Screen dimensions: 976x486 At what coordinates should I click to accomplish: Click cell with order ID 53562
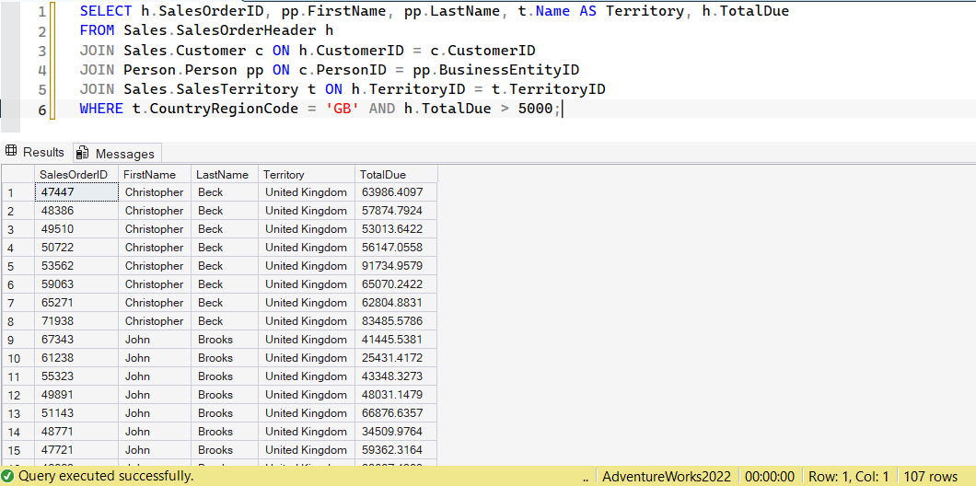tap(76, 266)
